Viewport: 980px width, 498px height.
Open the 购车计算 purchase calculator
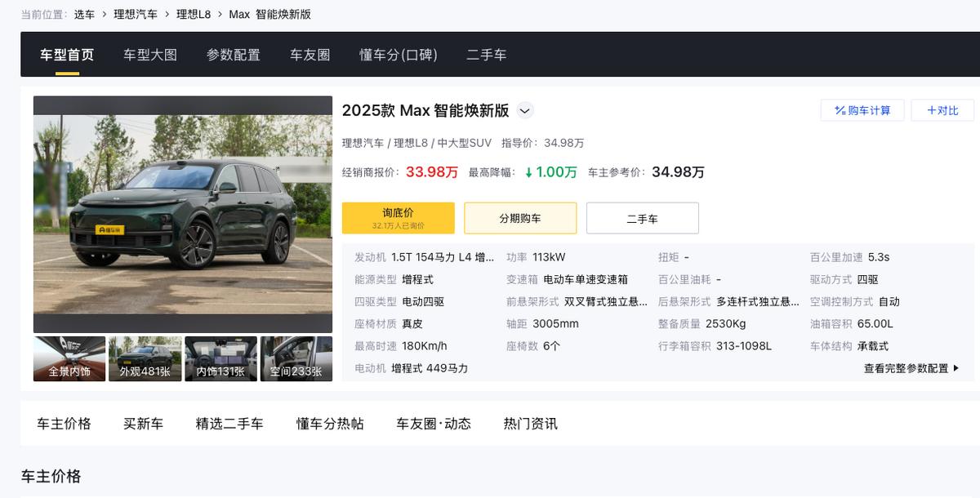point(862,110)
